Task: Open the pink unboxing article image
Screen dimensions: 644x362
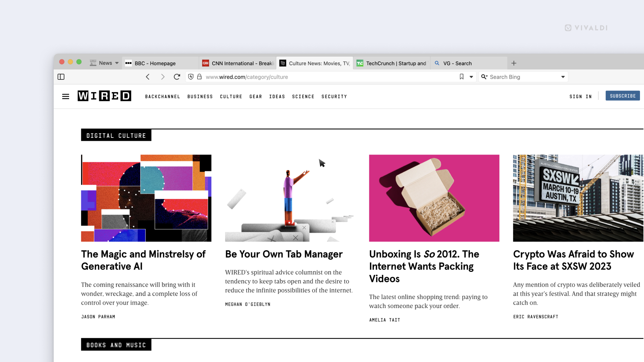Action: [x=434, y=198]
